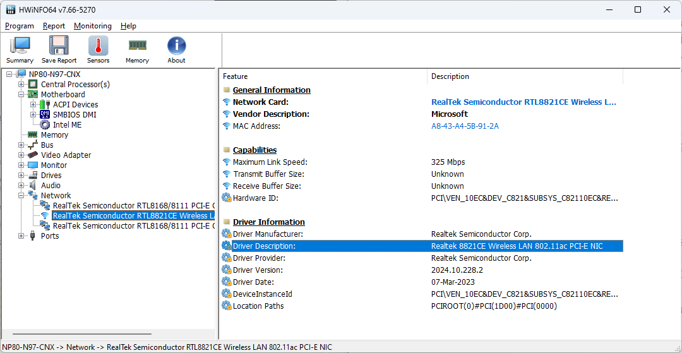Expand the SMBIOS DMI node
This screenshot has width=682, height=353.
(33, 115)
